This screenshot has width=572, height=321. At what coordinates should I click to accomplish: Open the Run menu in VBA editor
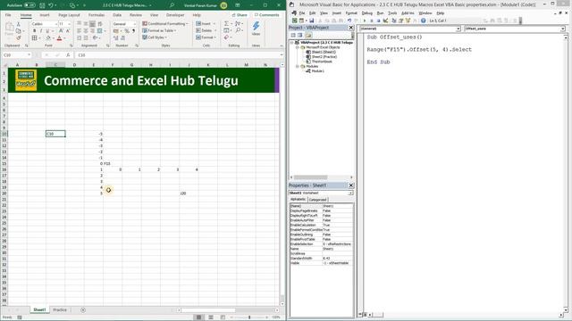380,13
